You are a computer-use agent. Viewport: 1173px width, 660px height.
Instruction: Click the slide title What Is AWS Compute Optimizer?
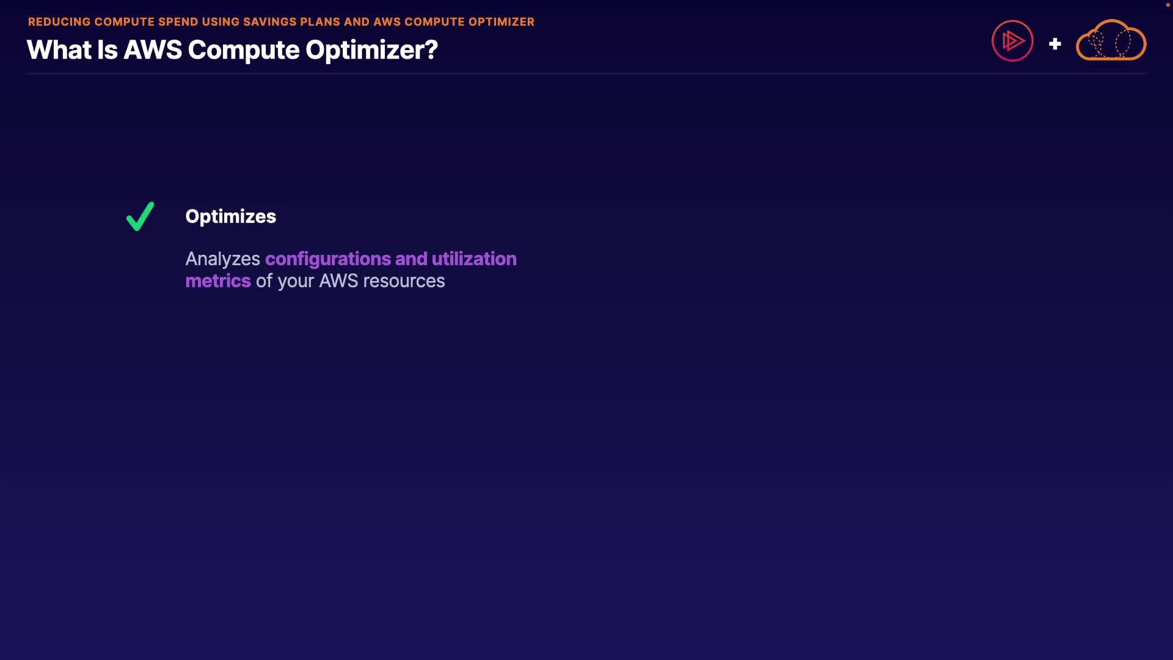232,50
